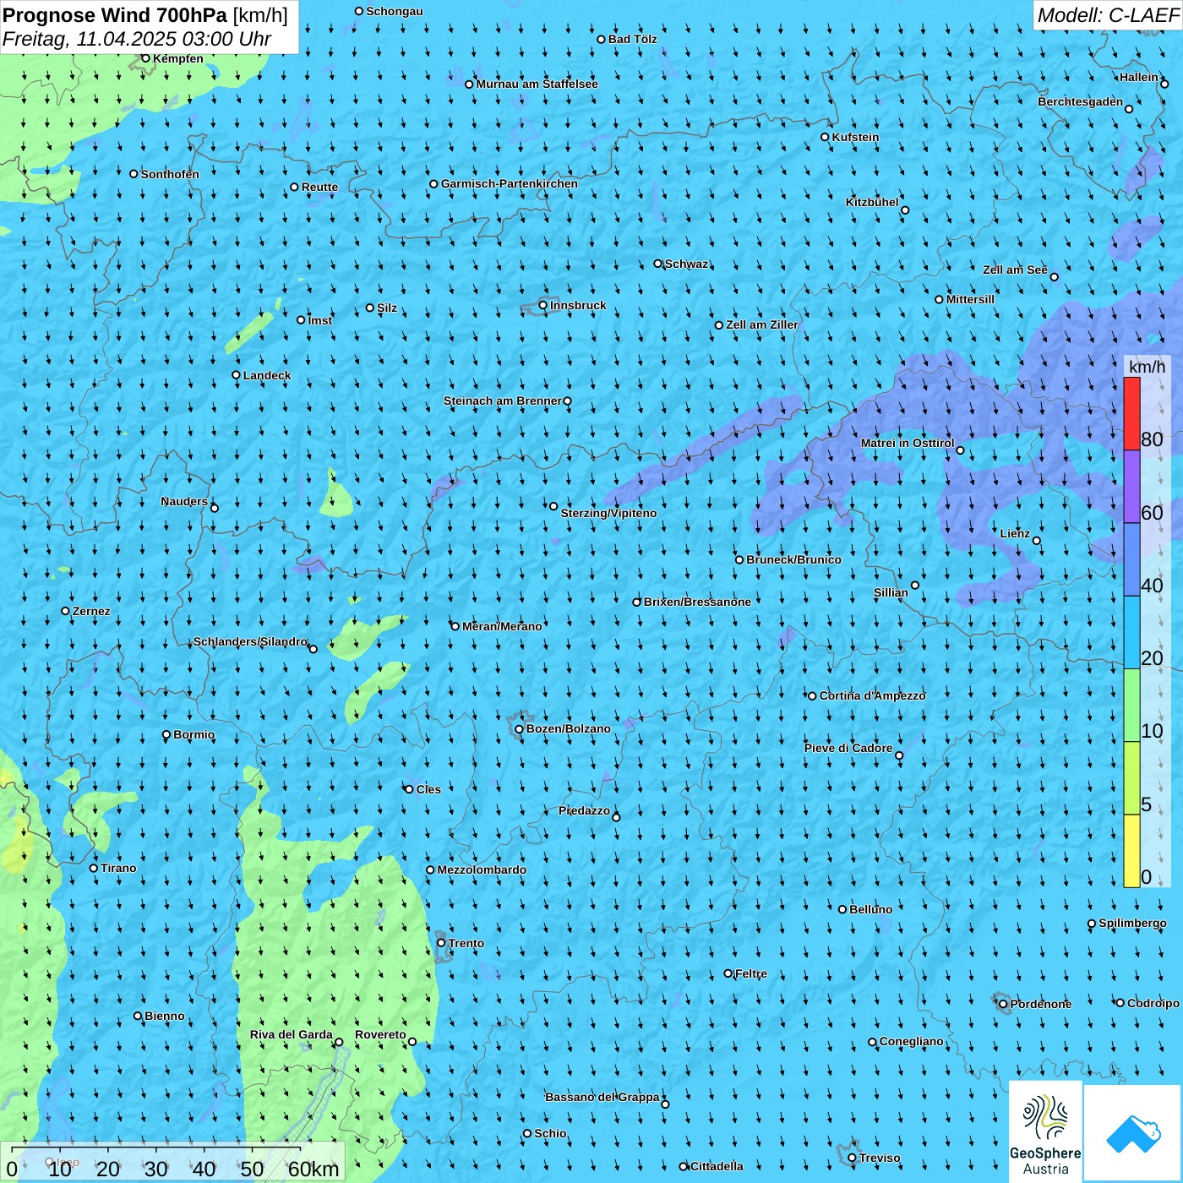Click the Schwaz city label
Image resolution: width=1183 pixels, height=1183 pixels.
point(686,264)
